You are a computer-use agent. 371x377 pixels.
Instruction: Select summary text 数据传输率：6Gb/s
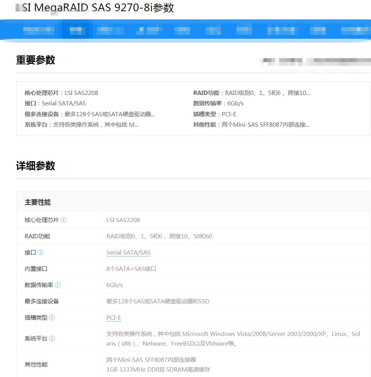tap(219, 103)
